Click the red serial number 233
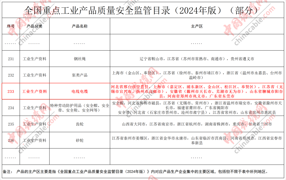The width and height of the screenshot is (286, 180). (11, 92)
